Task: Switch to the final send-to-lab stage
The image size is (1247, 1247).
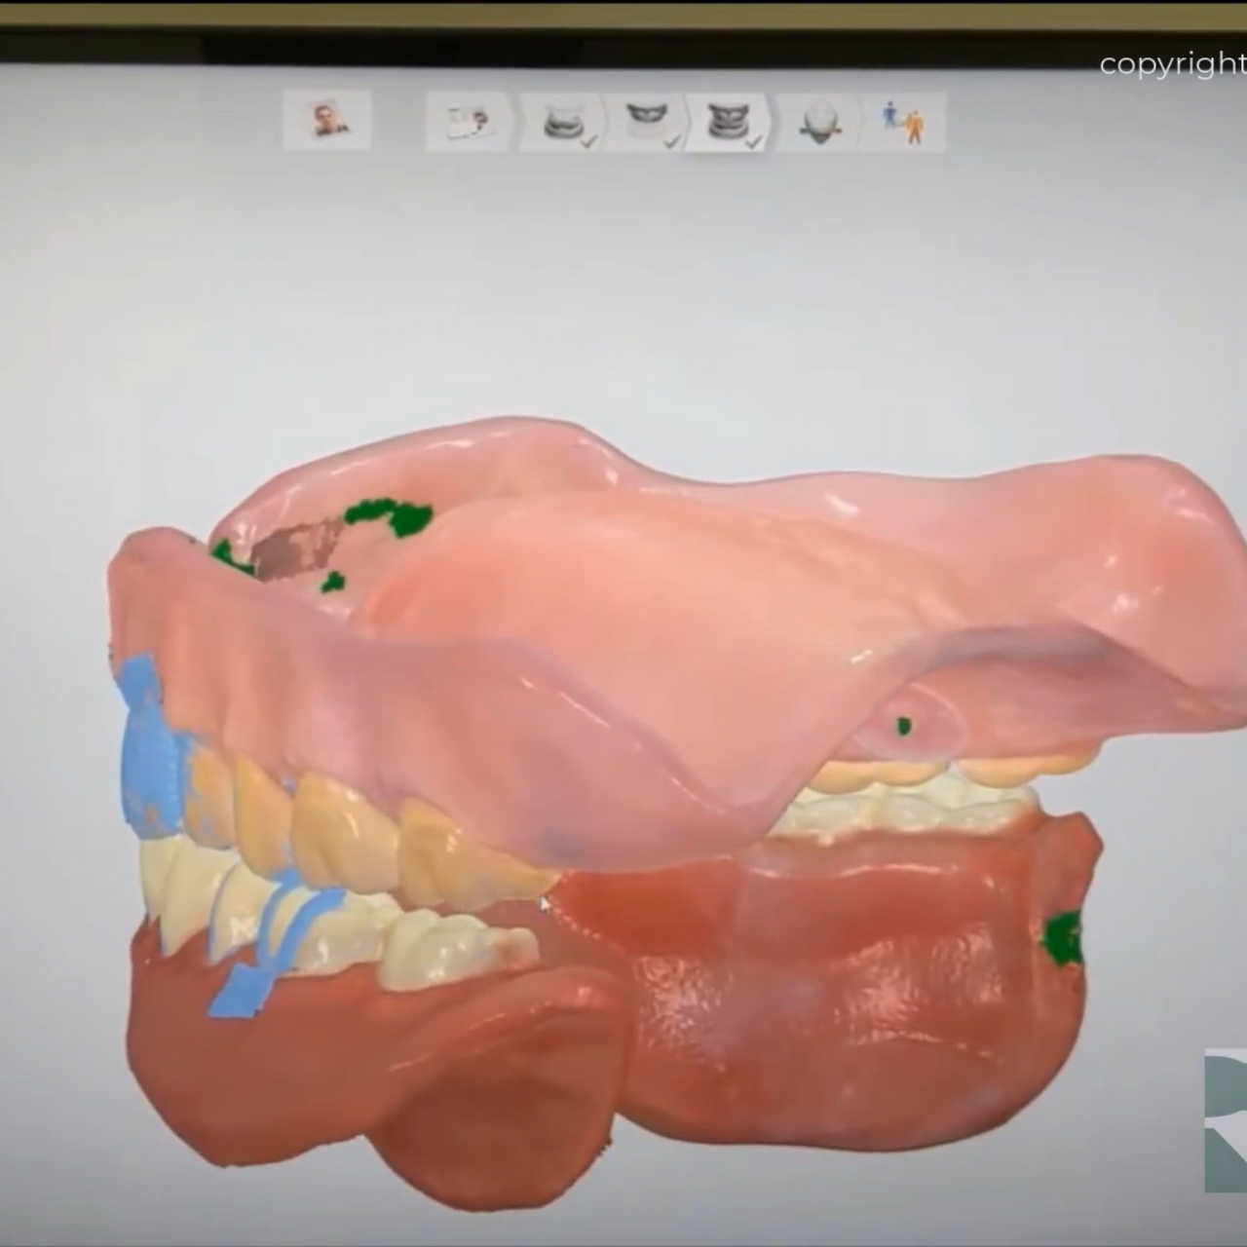Action: pos(901,120)
